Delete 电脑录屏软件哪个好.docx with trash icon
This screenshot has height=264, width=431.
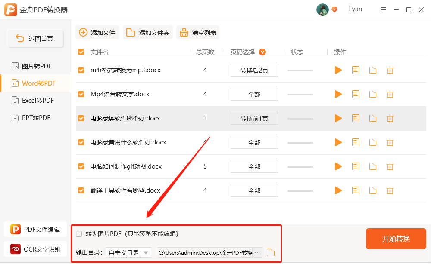(x=390, y=118)
